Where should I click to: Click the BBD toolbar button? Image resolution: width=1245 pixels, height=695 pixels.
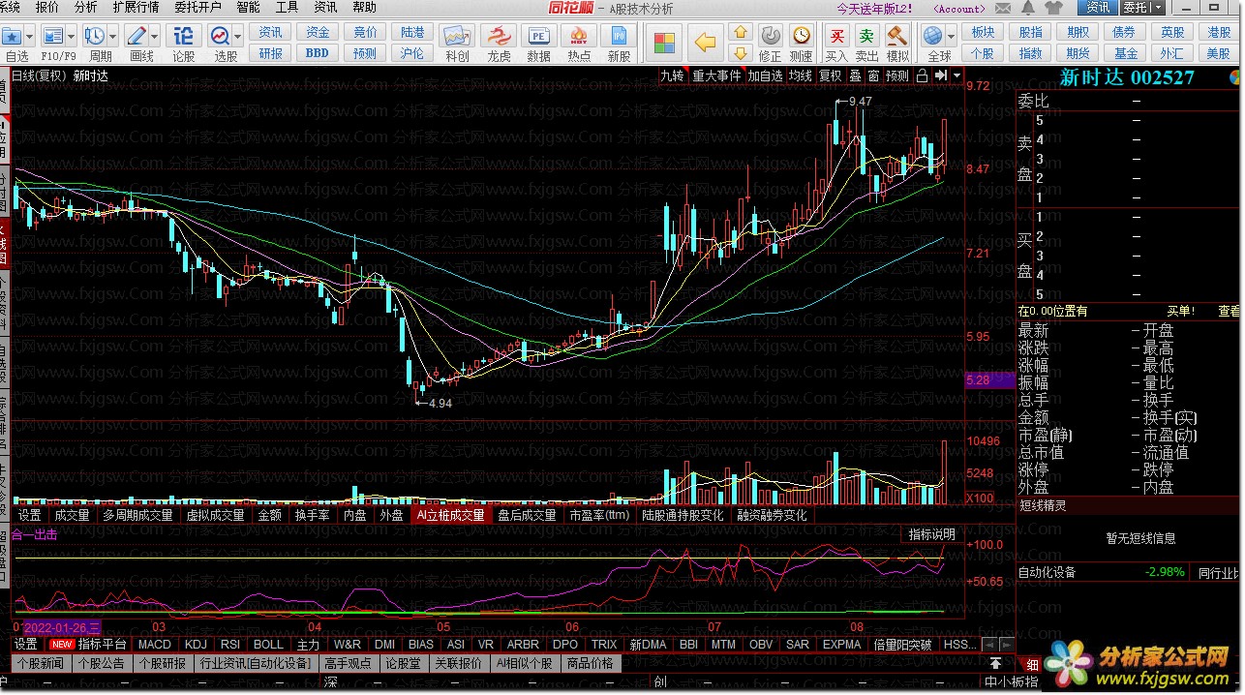(x=318, y=53)
